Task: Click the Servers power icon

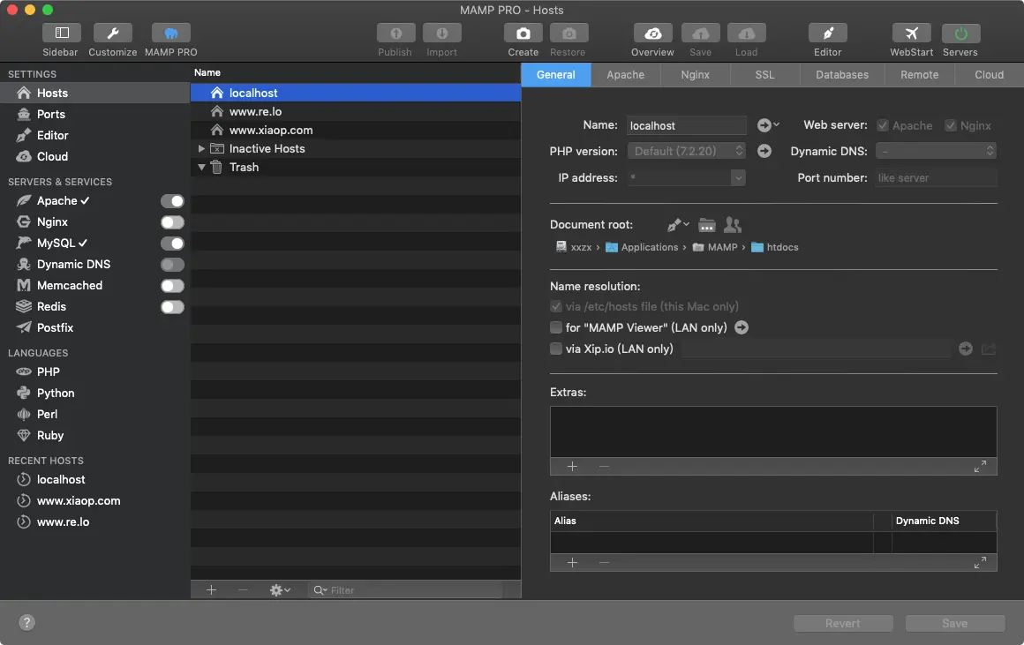Action: click(x=960, y=33)
